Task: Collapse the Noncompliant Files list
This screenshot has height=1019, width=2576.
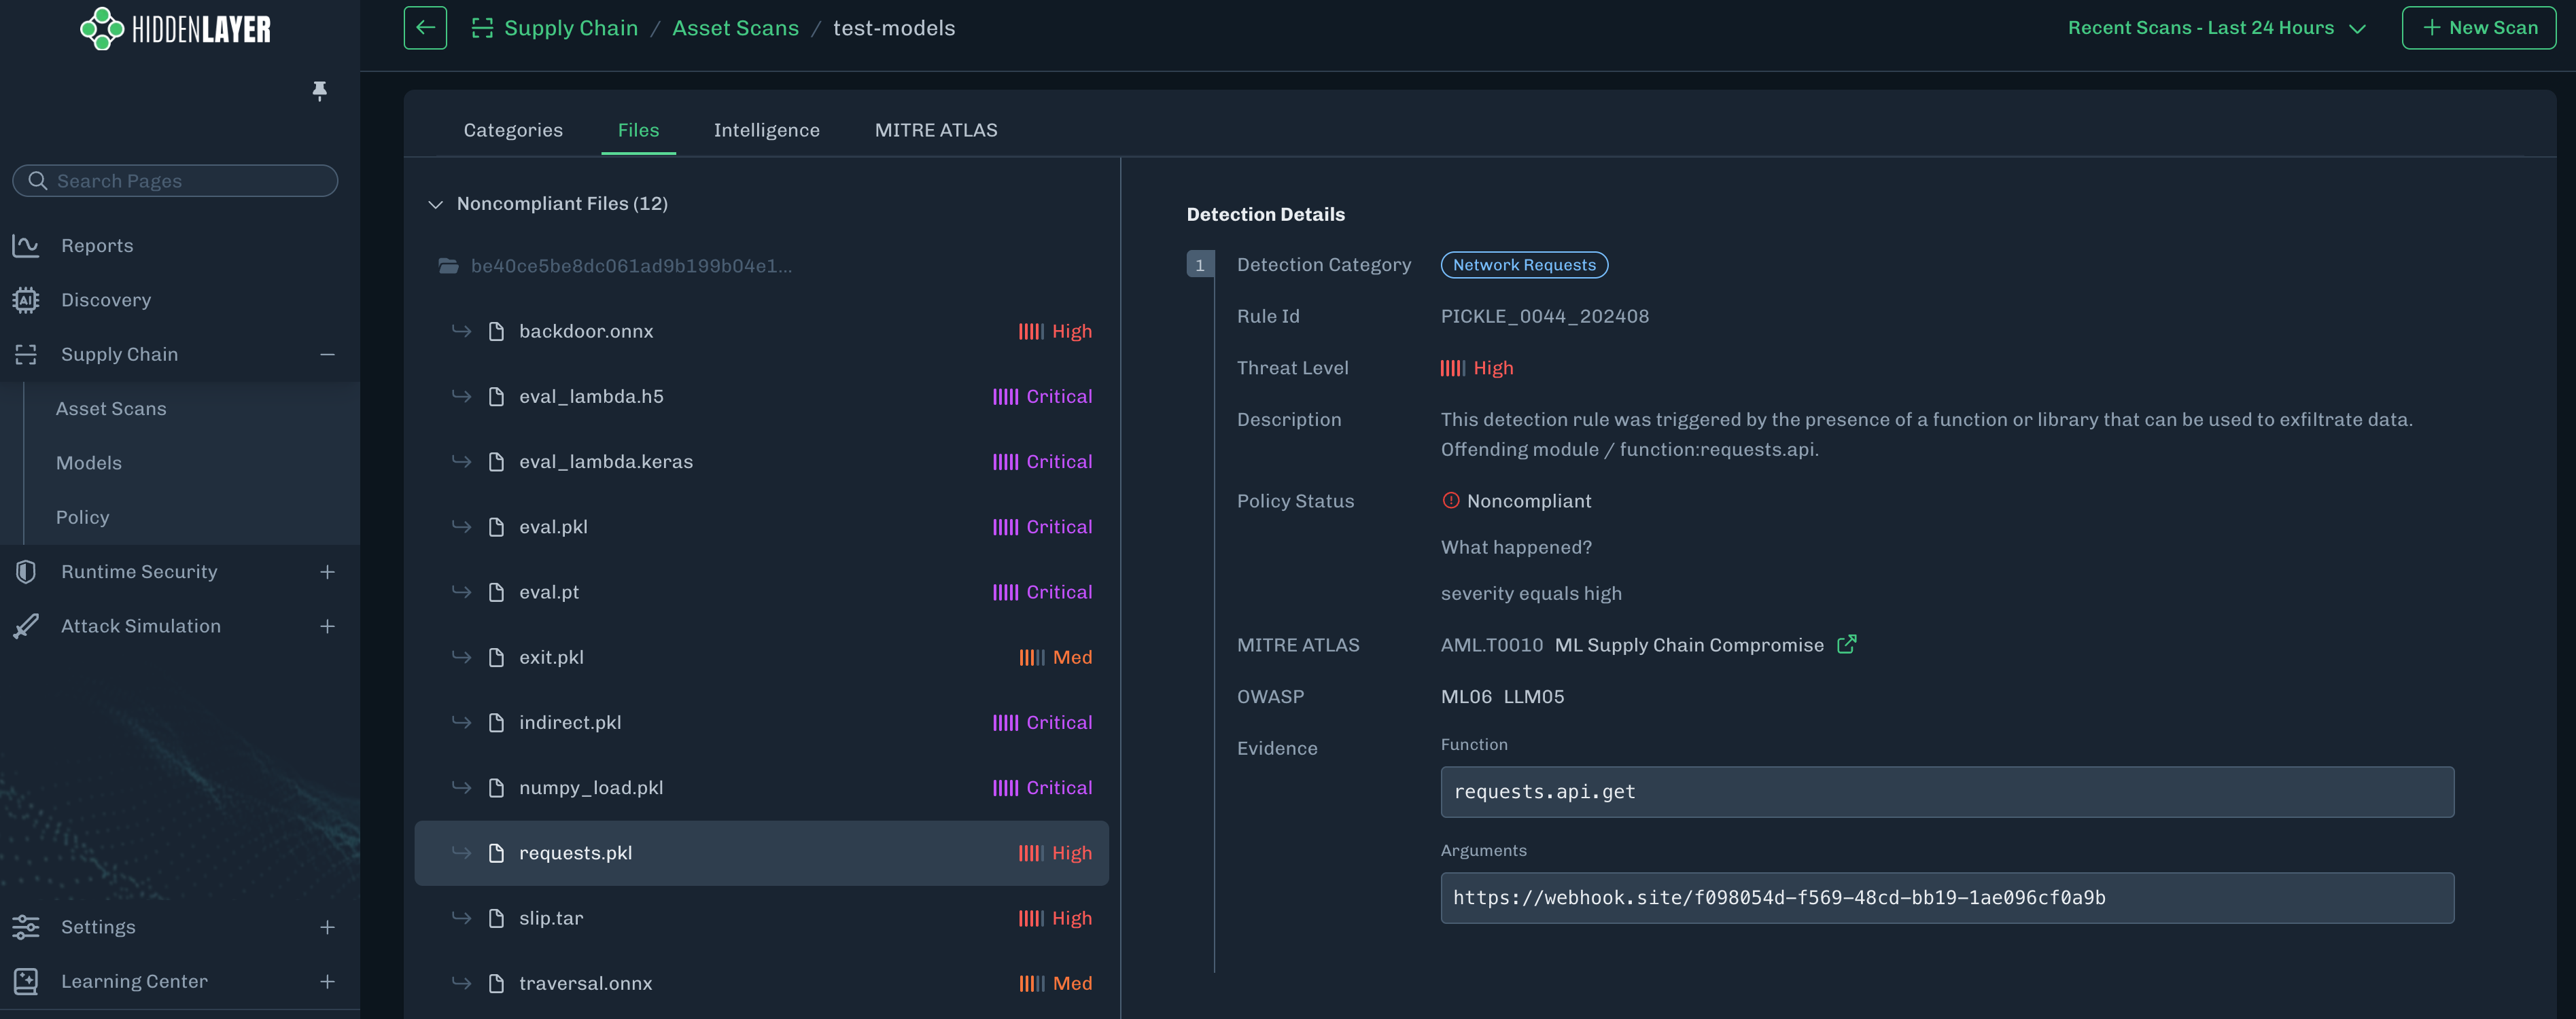Action: [x=435, y=204]
